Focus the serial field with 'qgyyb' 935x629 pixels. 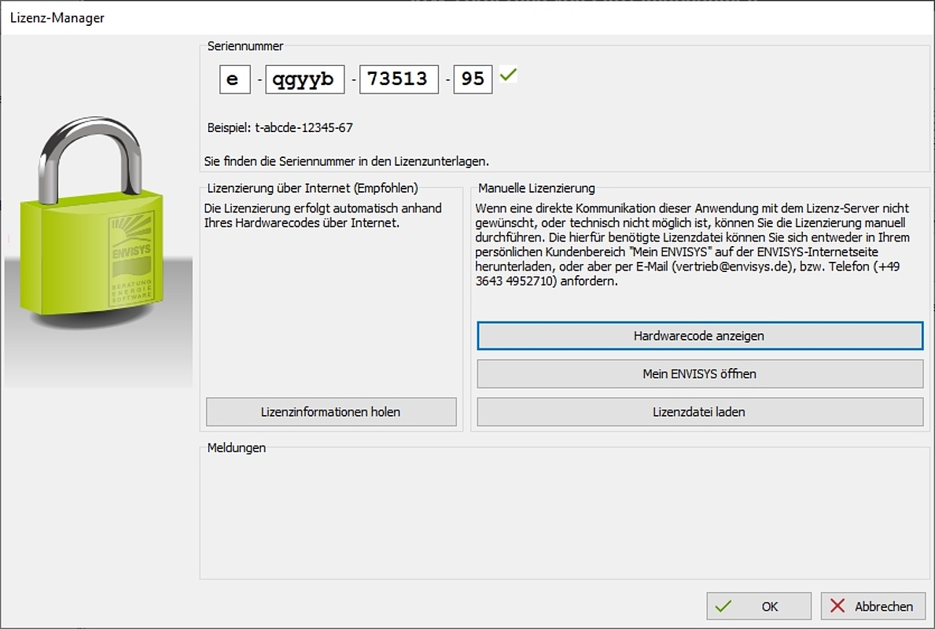pyautogui.click(x=304, y=79)
